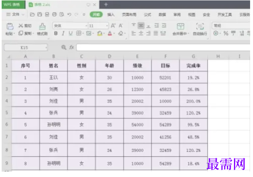Image resolution: width=253 pixels, height=177 pixels.
Task: Click the Cut (剪切) scissors button
Action: pos(25,26)
